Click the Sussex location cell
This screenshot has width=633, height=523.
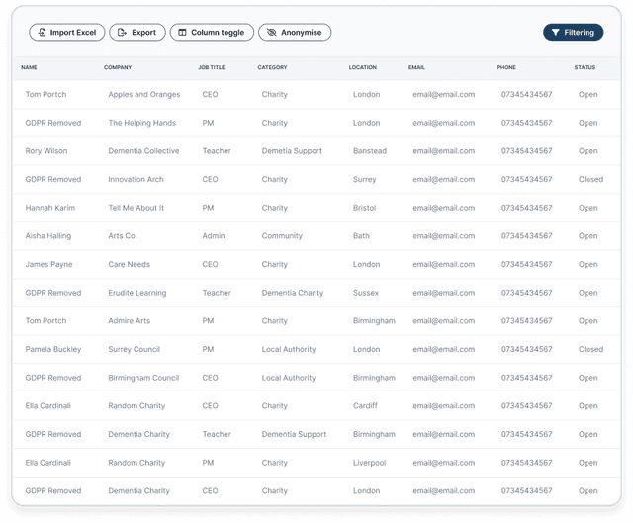click(366, 293)
